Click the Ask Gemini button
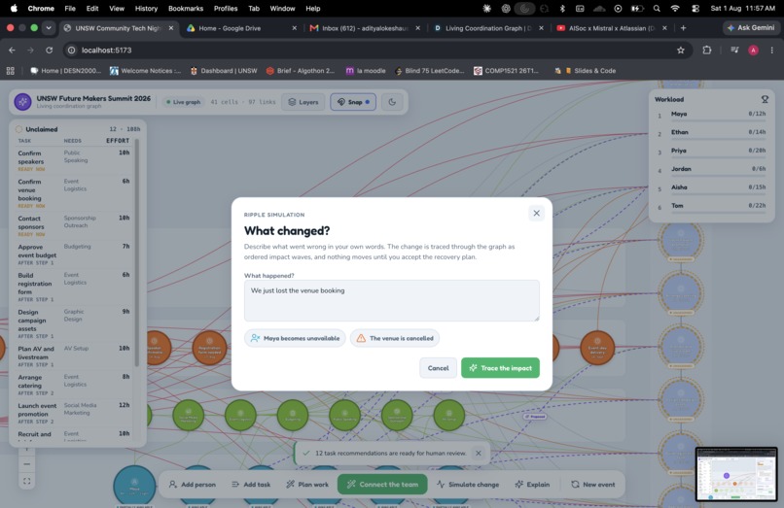784x508 pixels. (x=751, y=28)
